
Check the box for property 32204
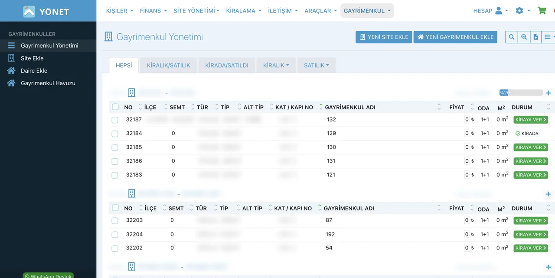click(x=115, y=234)
